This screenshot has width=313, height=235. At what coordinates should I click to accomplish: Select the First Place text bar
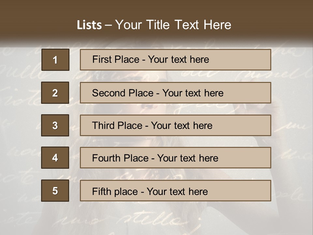[x=175, y=60]
